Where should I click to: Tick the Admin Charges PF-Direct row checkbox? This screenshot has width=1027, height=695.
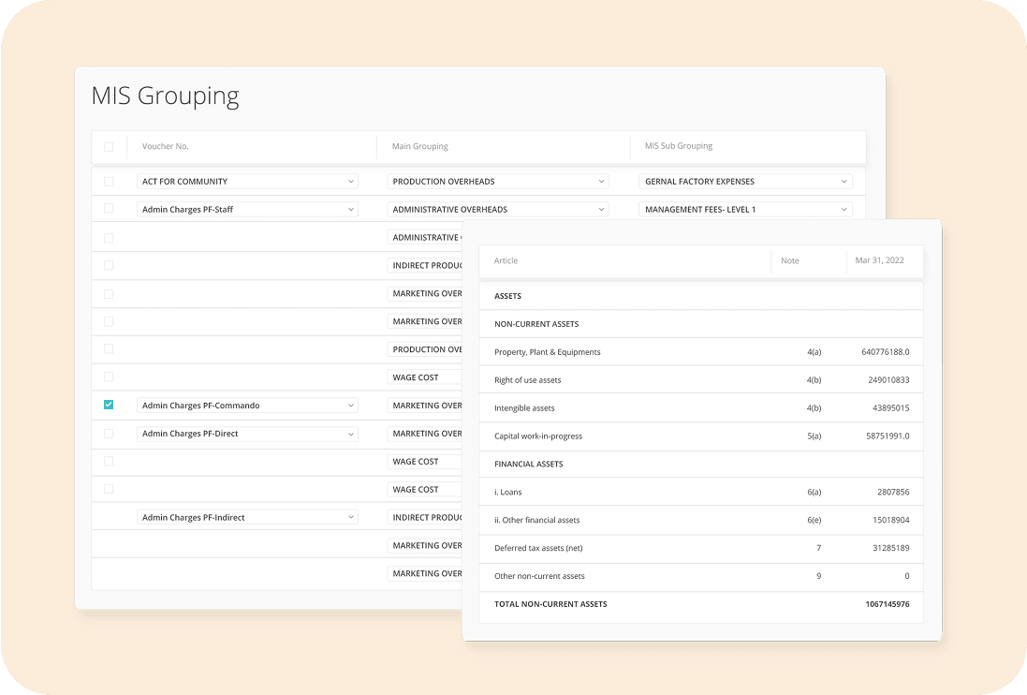109,434
